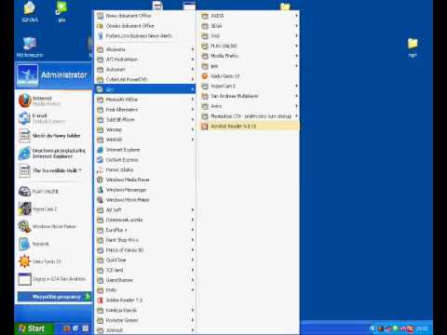This screenshot has height=335, width=447.
Task: Click the Nowy dokument Office entry
Action: click(145, 16)
